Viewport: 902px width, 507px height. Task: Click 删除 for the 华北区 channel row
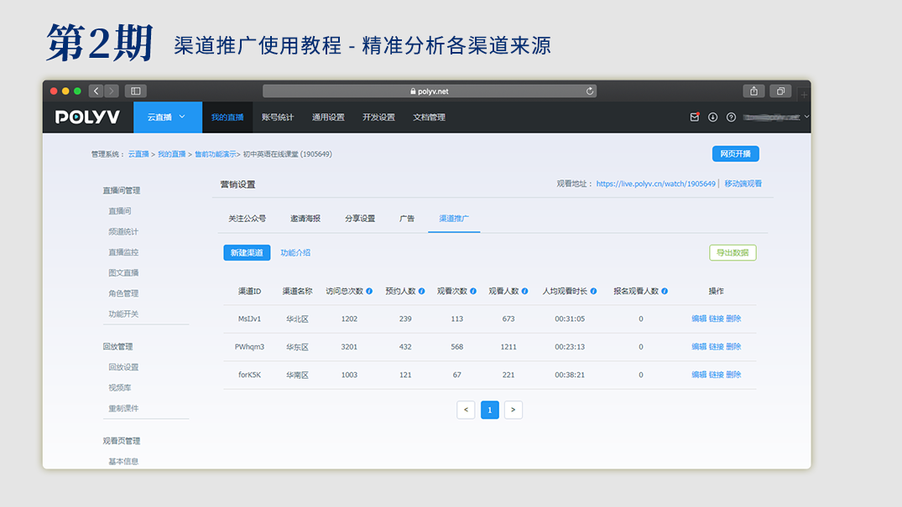733,318
